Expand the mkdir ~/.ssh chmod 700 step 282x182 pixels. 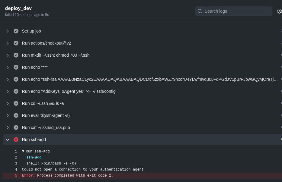pyautogui.click(x=8, y=55)
